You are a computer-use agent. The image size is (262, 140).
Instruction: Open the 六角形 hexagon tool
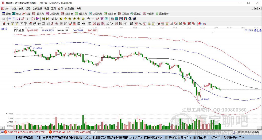(x=148, y=14)
